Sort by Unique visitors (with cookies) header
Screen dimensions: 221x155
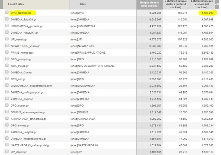pos(149,4)
